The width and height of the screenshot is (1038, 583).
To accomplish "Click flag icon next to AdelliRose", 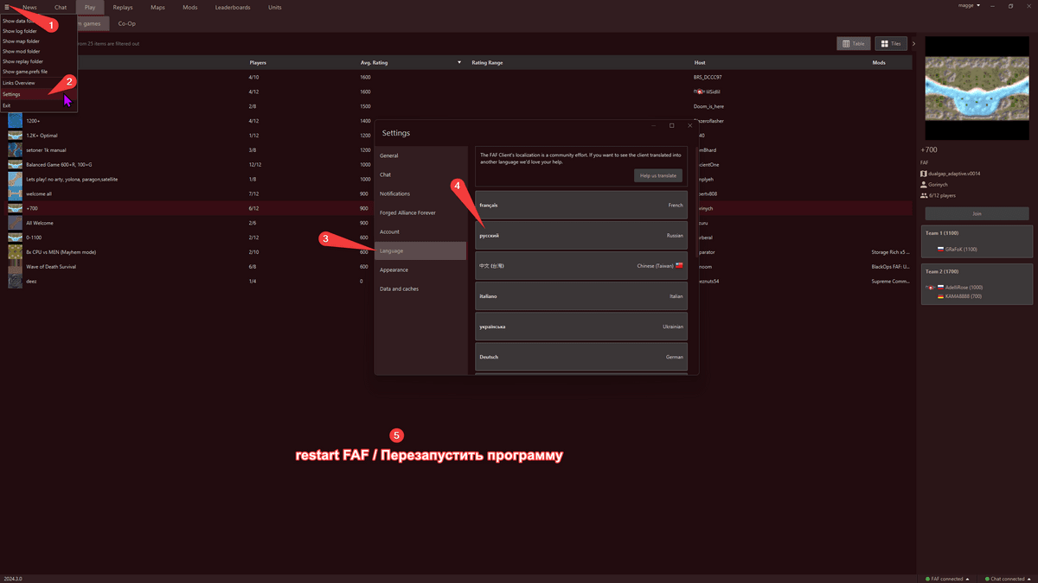I will [940, 287].
